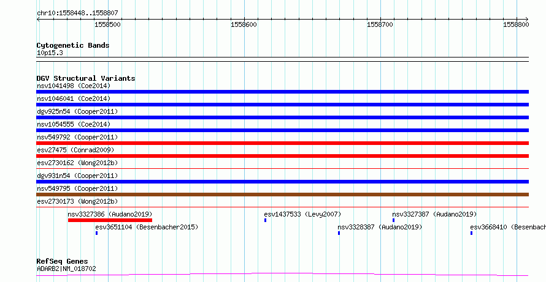Click the Cytogenetic Bands track title
546x282 pixels.
point(73,45)
